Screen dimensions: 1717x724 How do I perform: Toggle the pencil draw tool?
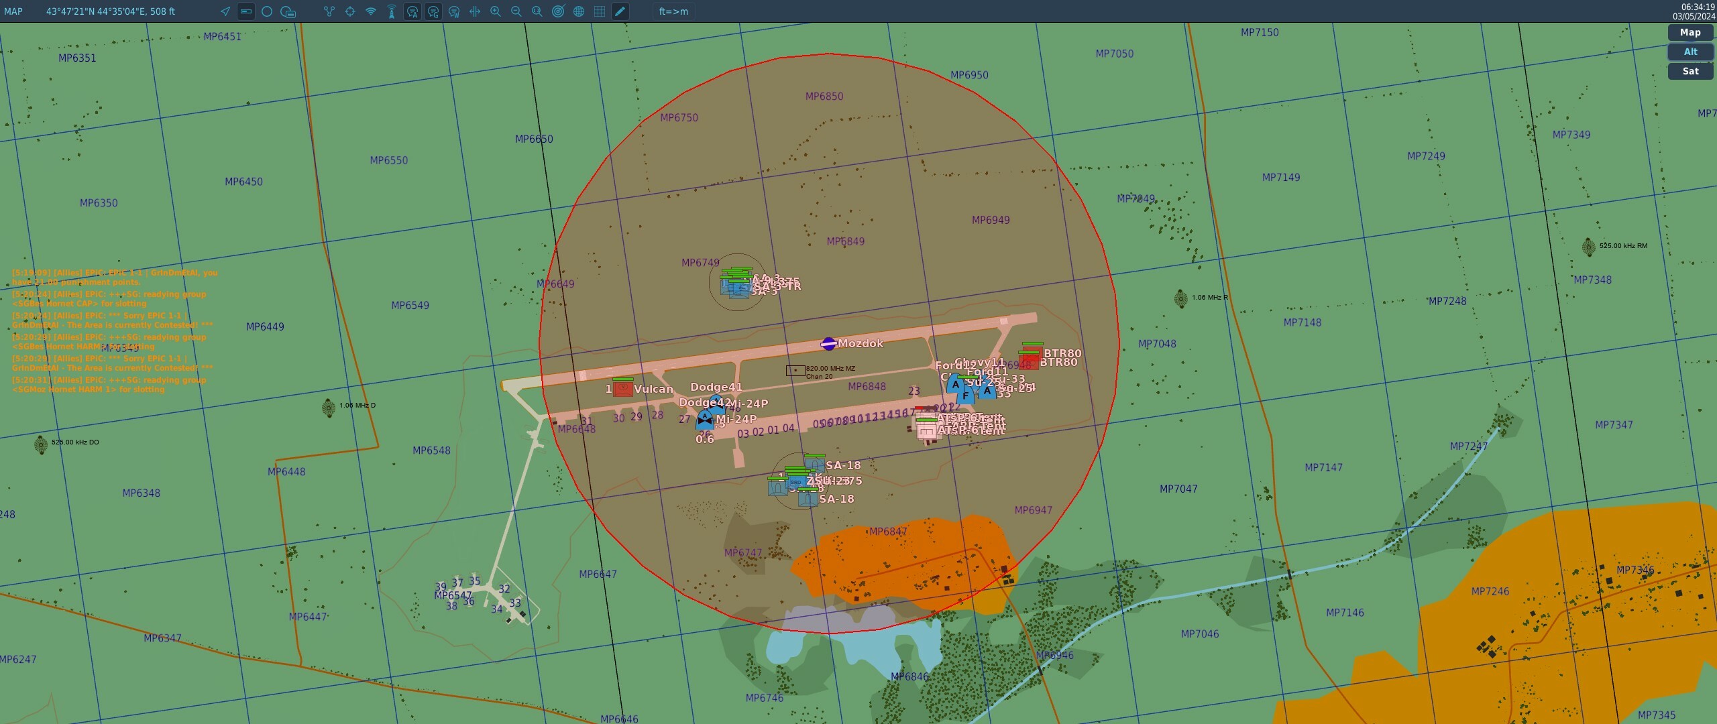click(x=620, y=11)
